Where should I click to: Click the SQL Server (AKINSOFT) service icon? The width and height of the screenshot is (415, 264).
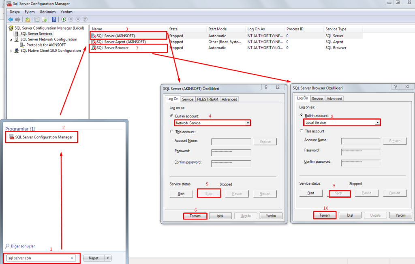94,36
